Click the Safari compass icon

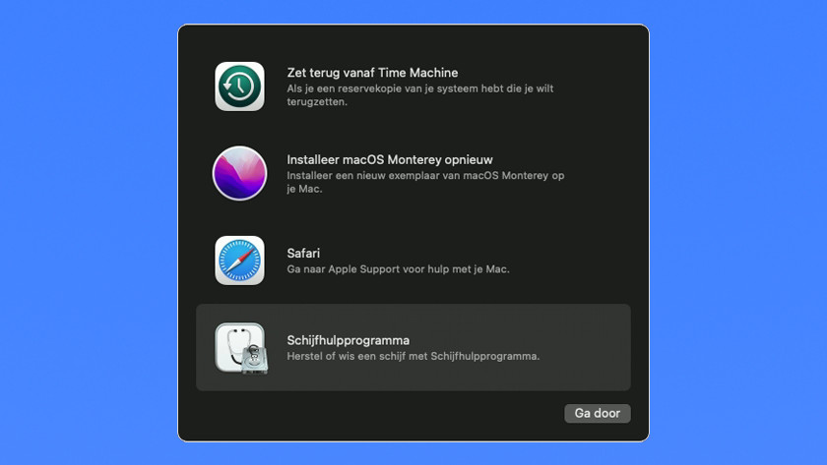click(239, 261)
